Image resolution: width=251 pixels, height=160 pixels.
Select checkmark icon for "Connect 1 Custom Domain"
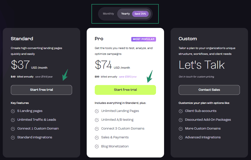tap(13, 128)
